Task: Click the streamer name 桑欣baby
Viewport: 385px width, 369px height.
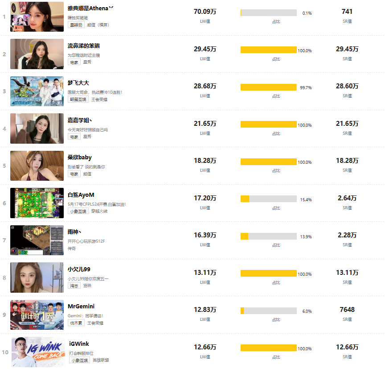Action: coord(80,158)
